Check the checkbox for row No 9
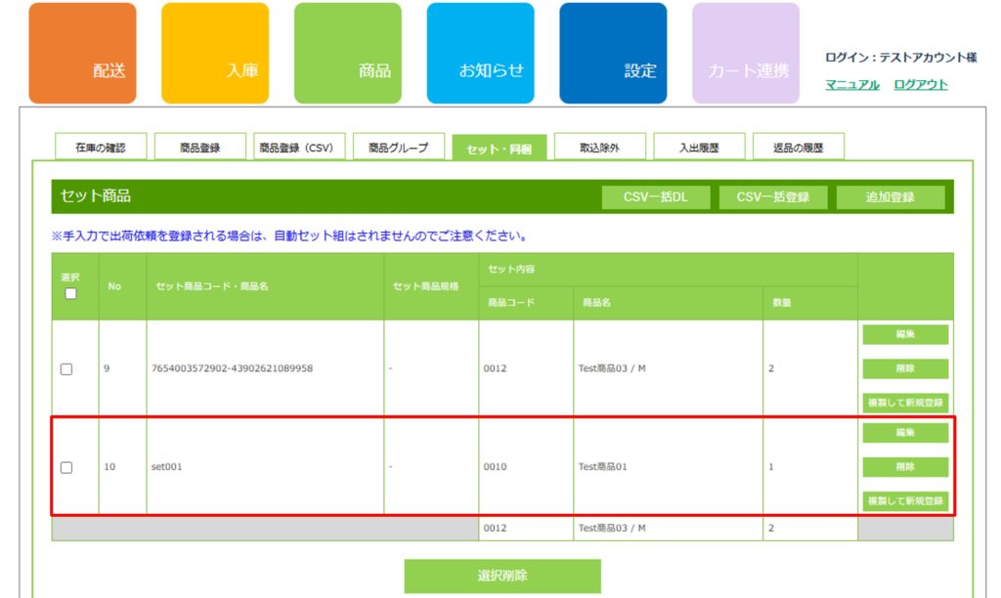Screen dimensions: 1001x598 (x=66, y=369)
